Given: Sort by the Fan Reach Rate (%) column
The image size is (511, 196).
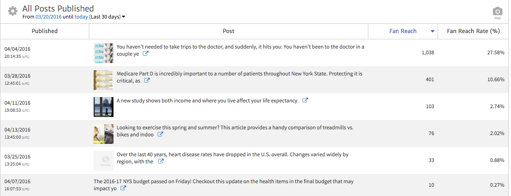Looking at the screenshot, I should coord(473,31).
